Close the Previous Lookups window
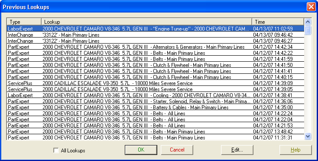Viewport: 318px width, 161px height. (x=311, y=6)
